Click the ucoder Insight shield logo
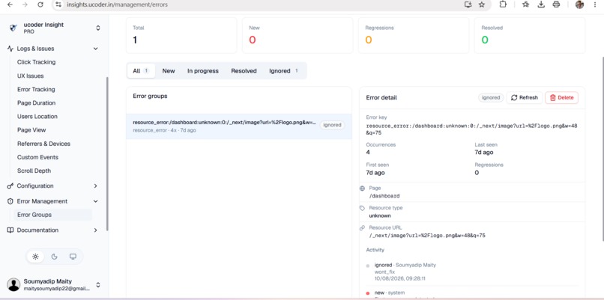Screen dimensions: 604x300 pos(13,28)
